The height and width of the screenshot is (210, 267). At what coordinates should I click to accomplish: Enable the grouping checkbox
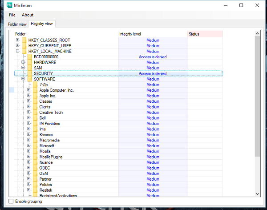click(x=11, y=201)
